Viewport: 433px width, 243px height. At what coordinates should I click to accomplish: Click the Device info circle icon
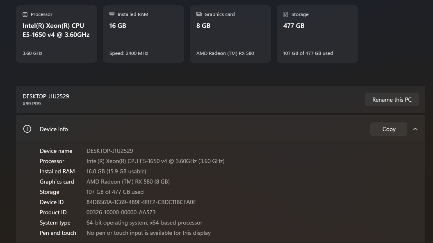27,129
